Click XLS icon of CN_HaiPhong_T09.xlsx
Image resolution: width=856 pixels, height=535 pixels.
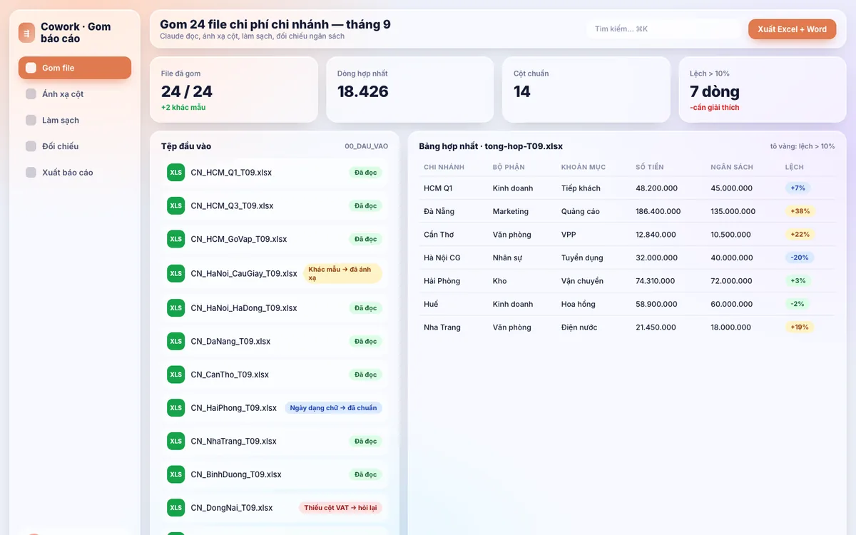pyautogui.click(x=175, y=408)
